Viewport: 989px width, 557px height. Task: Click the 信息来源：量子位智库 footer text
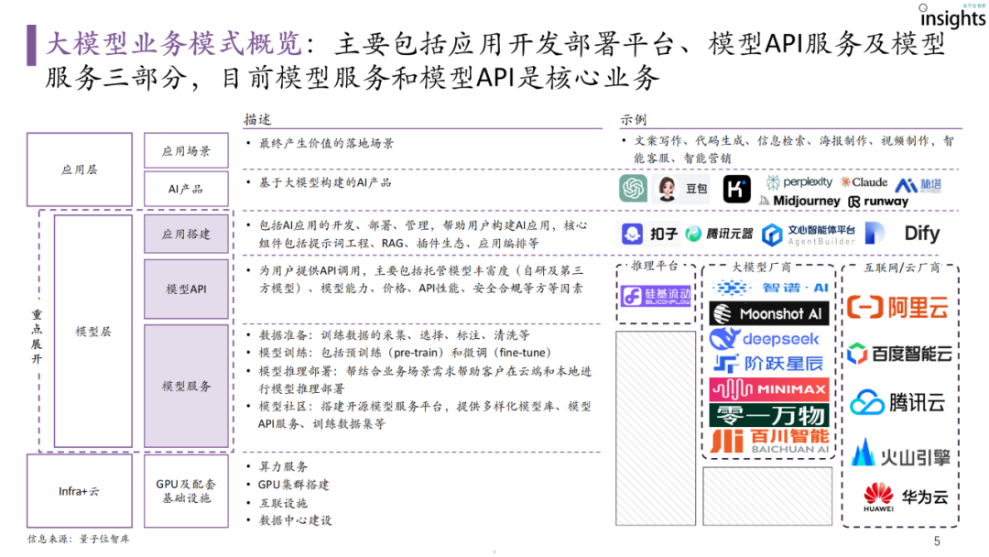(x=78, y=540)
